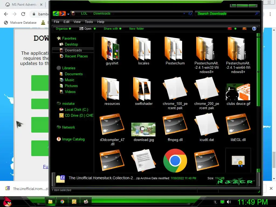This screenshot has height=207, width=276.
Task: Select the ffmpeg.dll file
Action: (175, 127)
